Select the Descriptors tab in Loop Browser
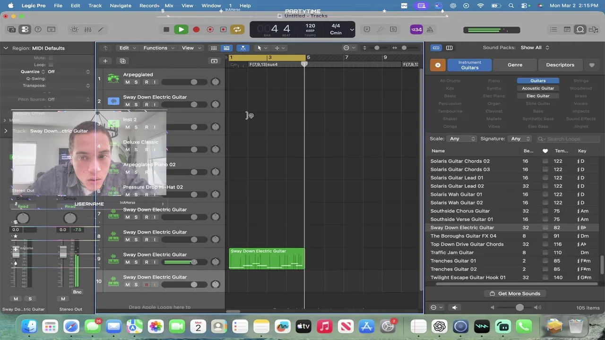This screenshot has height=340, width=605. click(x=560, y=65)
